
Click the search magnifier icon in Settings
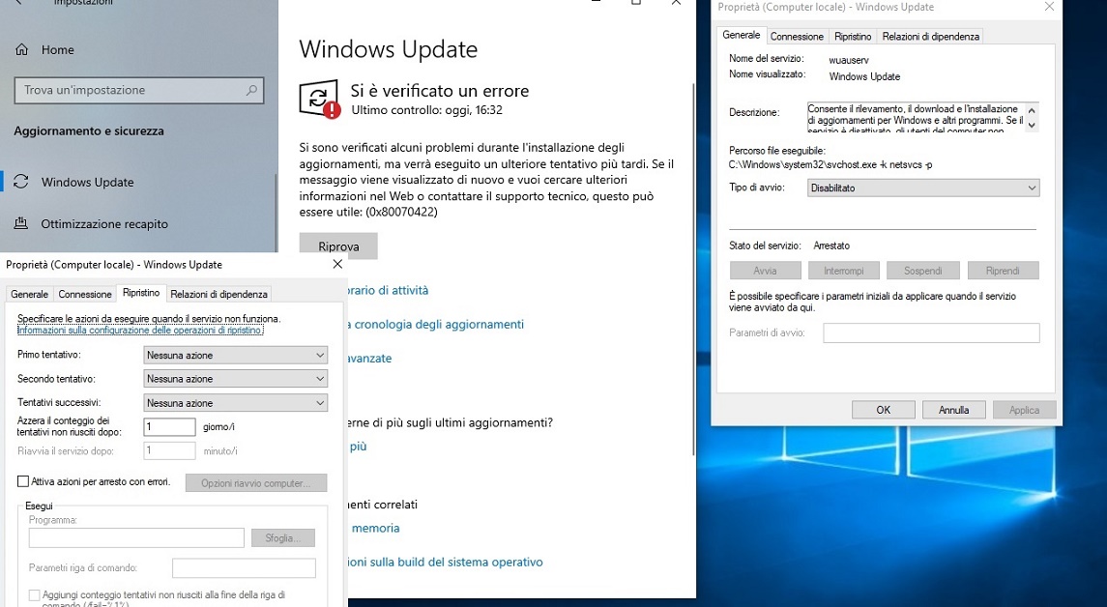251,90
